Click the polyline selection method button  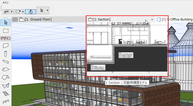7,12
